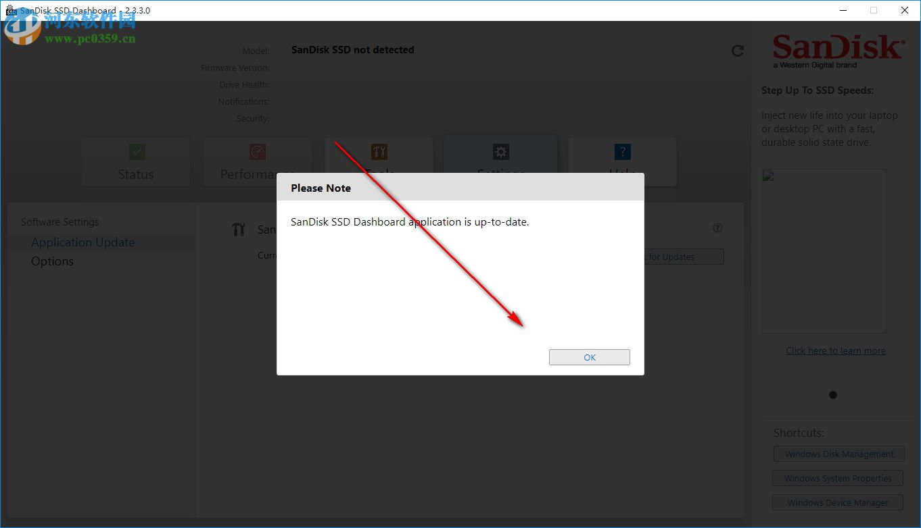The width and height of the screenshot is (921, 528).
Task: Minimize the SanDisk SSD Dashboard window
Action: coord(843,10)
